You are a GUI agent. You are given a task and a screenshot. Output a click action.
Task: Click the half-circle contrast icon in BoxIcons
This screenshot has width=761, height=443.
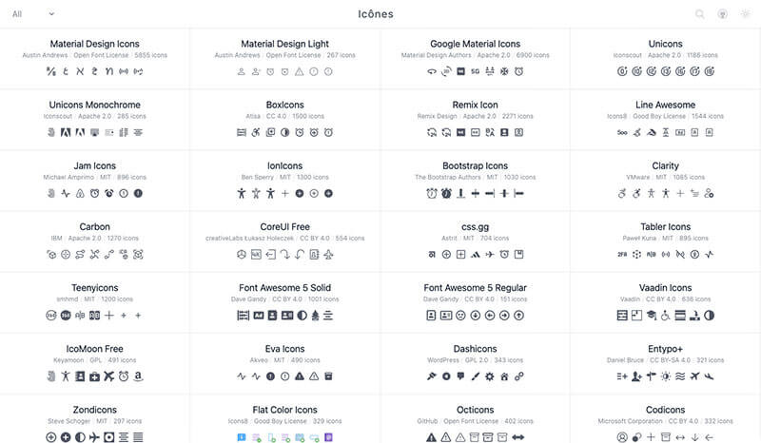pyautogui.click(x=284, y=132)
